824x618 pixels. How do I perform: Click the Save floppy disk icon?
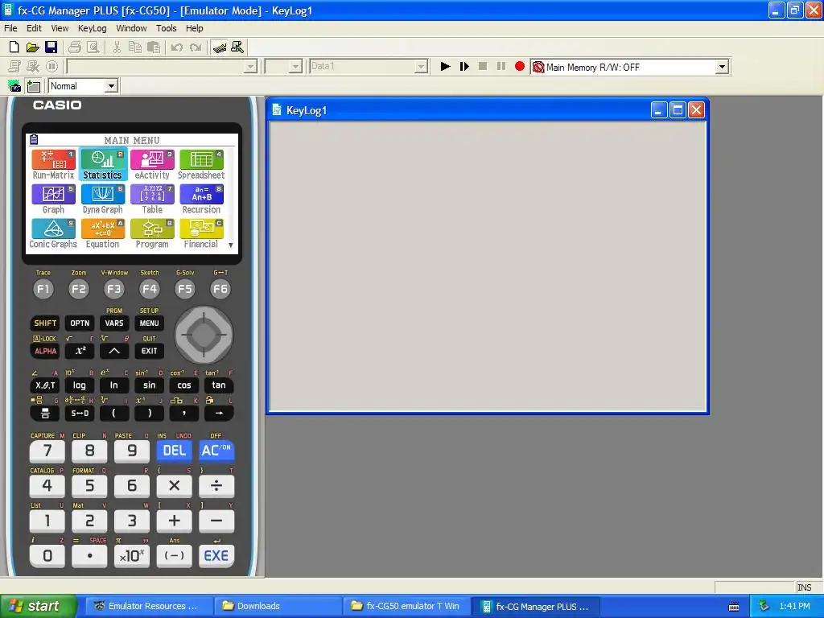[51, 47]
